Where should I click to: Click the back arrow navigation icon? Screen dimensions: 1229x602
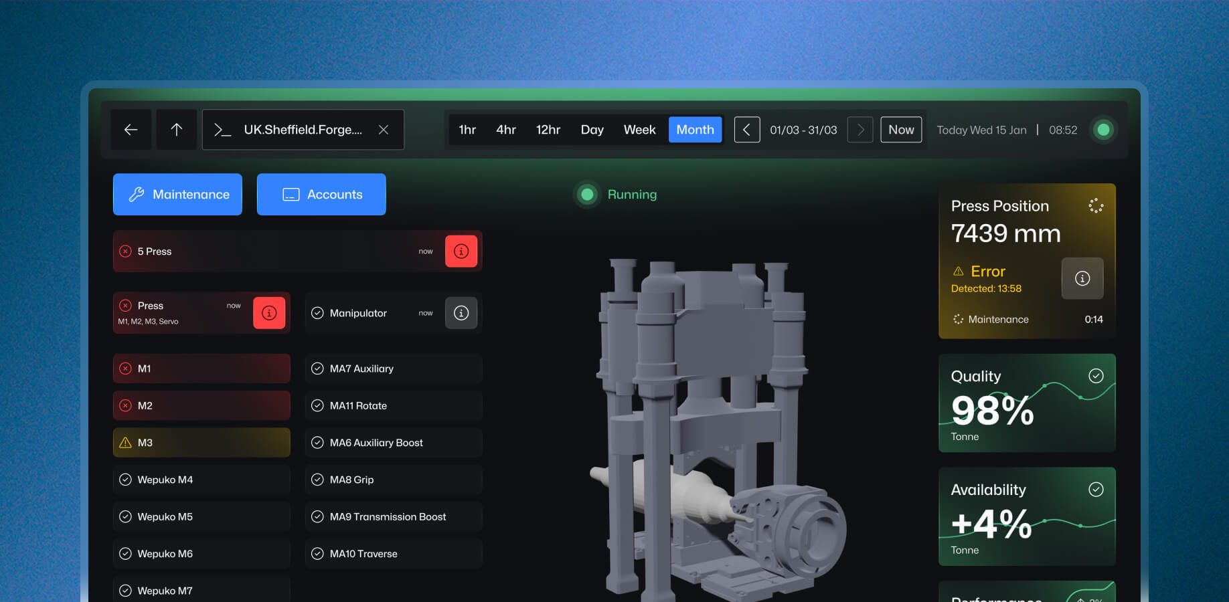click(x=131, y=130)
